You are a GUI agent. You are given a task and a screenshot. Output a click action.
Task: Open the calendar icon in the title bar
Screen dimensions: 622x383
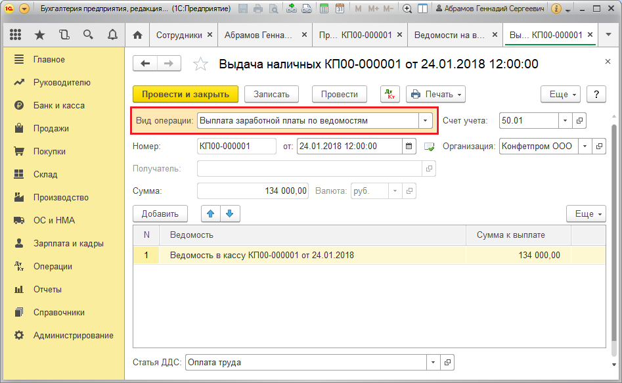point(340,9)
